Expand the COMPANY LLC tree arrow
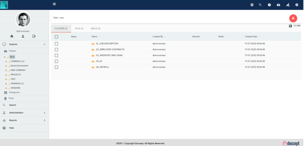Screen dimensions: 304x146 tap(6, 61)
